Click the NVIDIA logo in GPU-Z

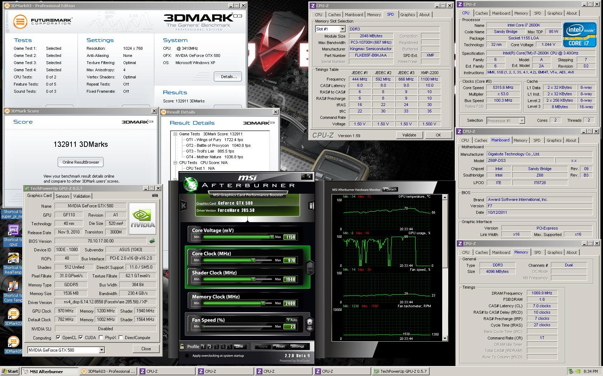pos(143,218)
